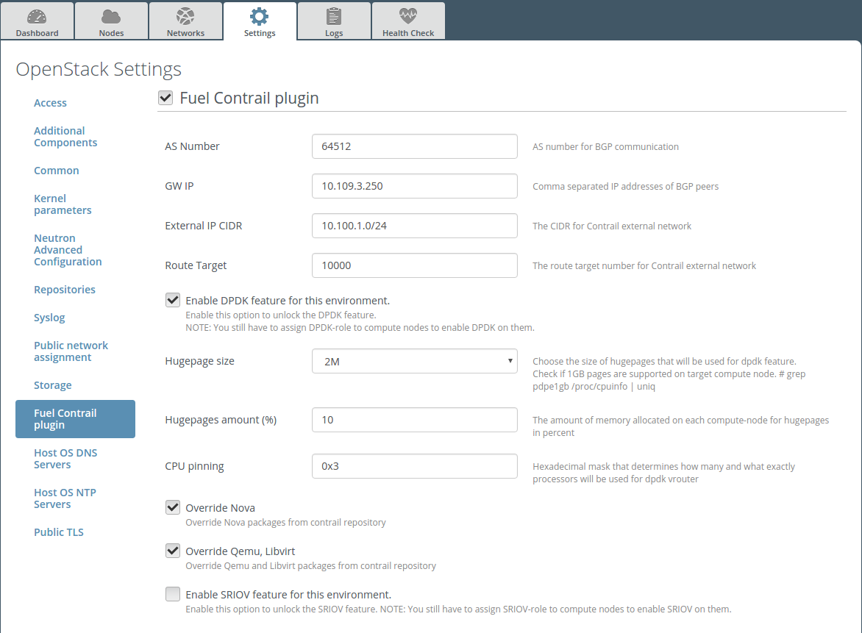Click the CPU pinning input field
862x633 pixels.
pyautogui.click(x=415, y=466)
